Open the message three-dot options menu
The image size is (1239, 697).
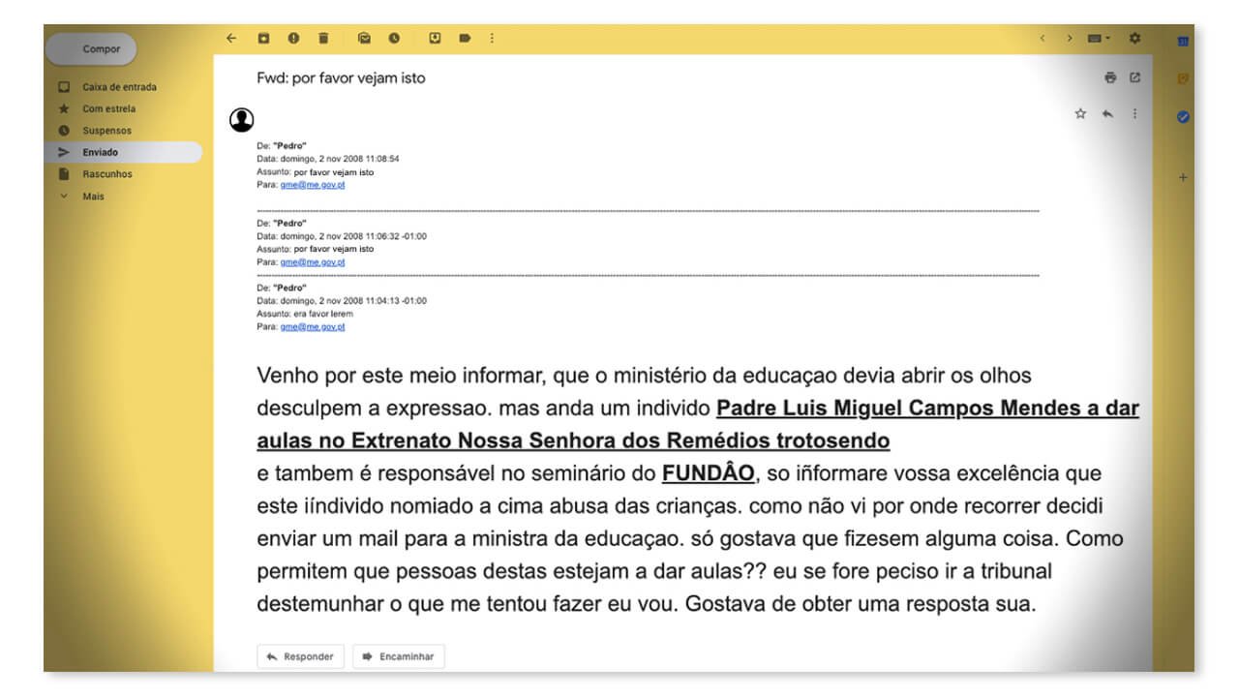(x=1134, y=113)
